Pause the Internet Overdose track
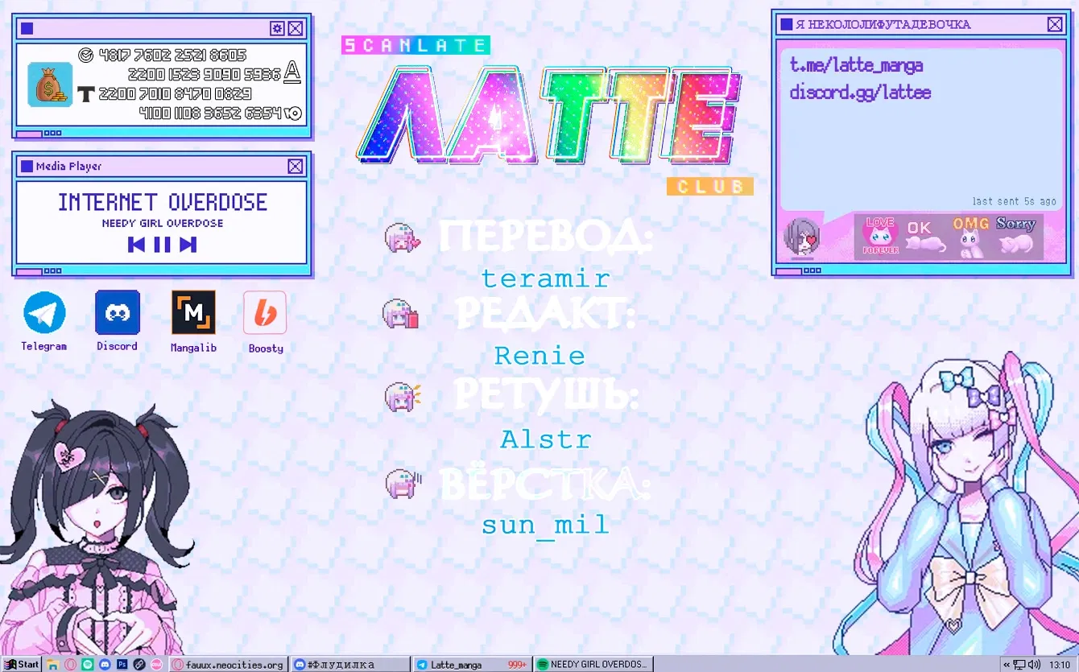The height and width of the screenshot is (672, 1079). point(162,245)
